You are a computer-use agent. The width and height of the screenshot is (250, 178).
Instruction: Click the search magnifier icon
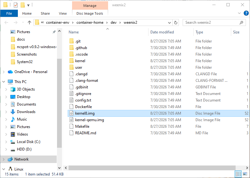(x=241, y=22)
